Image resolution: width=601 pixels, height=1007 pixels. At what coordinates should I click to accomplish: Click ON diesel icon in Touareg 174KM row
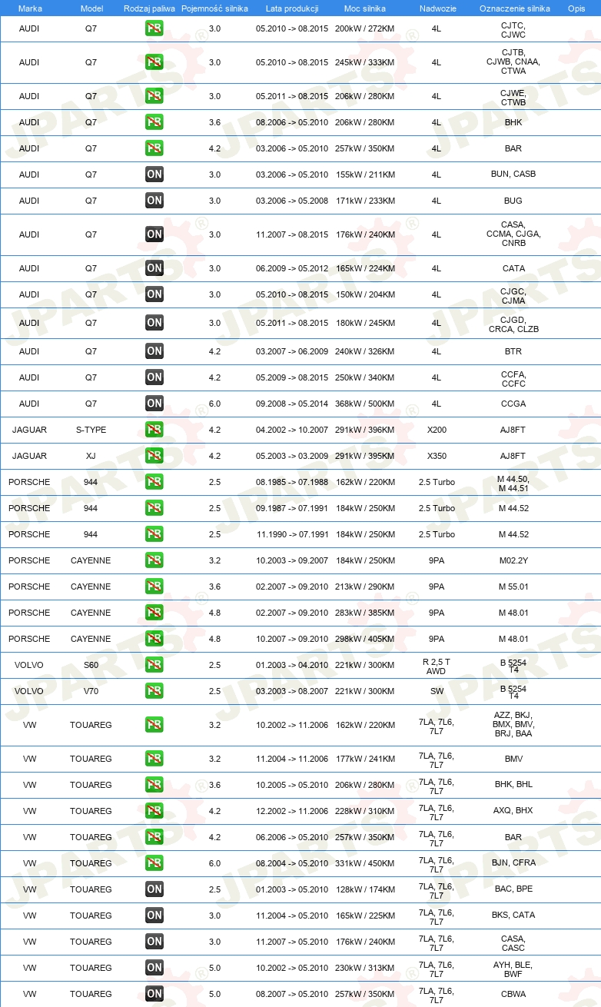pyautogui.click(x=154, y=889)
